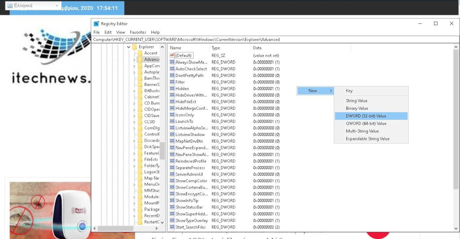Image resolution: width=460 pixels, height=239 pixels.
Task: Expand the Advanced tree node
Action: click(134, 60)
